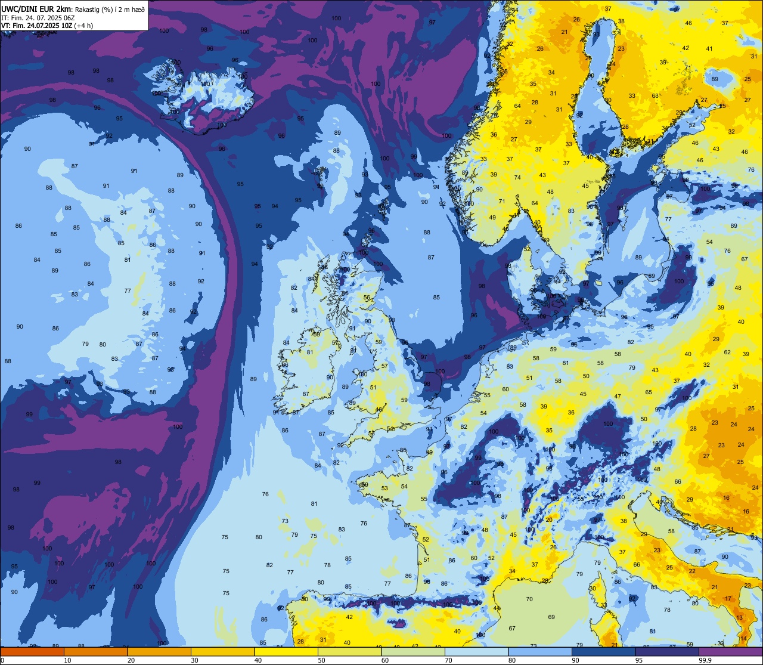Click the humidity value 17 over southern Italy
Screen dimensions: 763x665
tap(728, 598)
